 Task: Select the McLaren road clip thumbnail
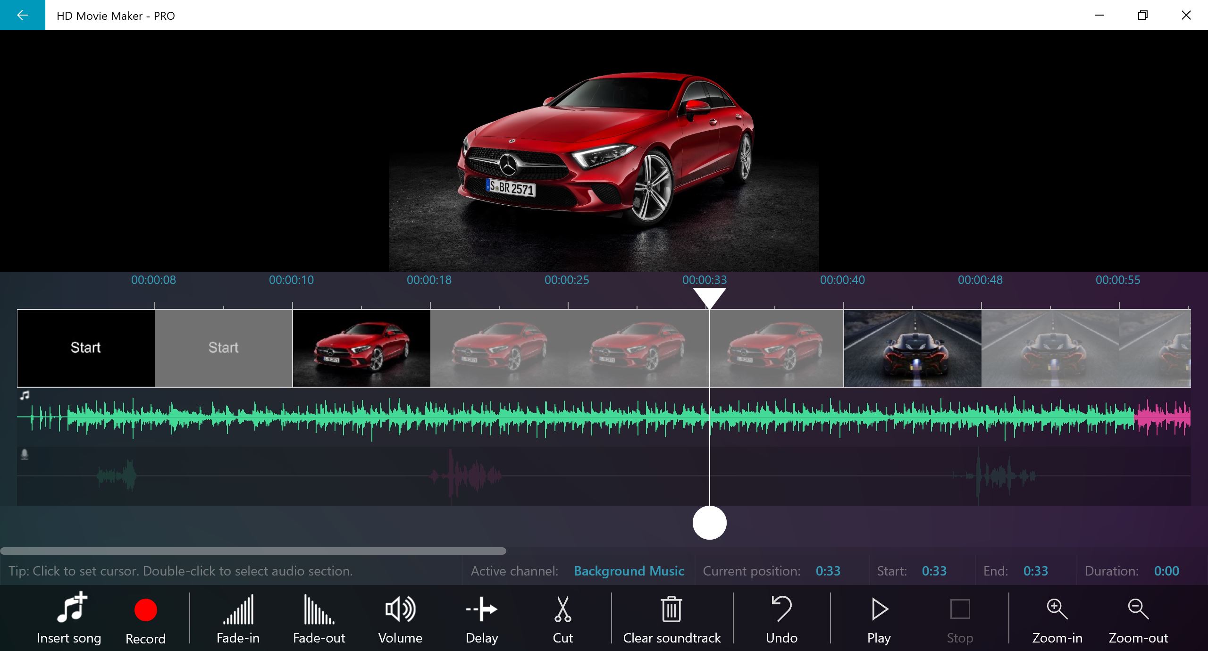[913, 348]
